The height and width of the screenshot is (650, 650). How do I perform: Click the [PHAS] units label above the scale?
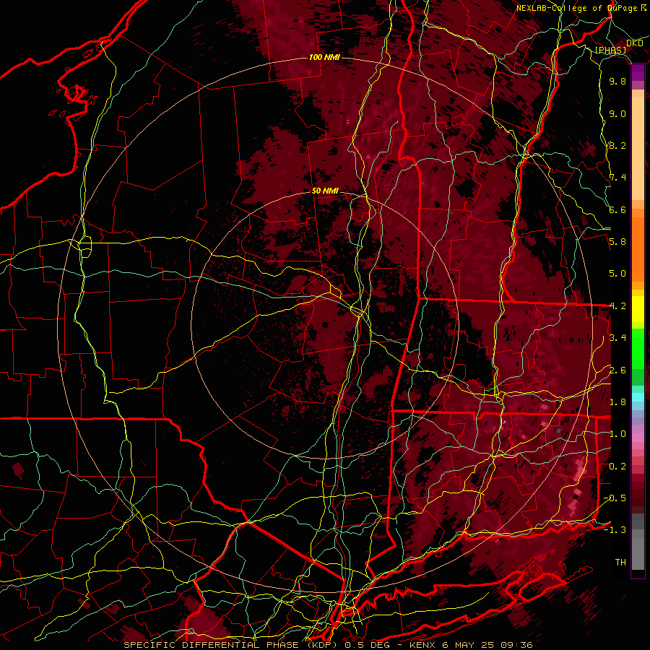click(611, 51)
